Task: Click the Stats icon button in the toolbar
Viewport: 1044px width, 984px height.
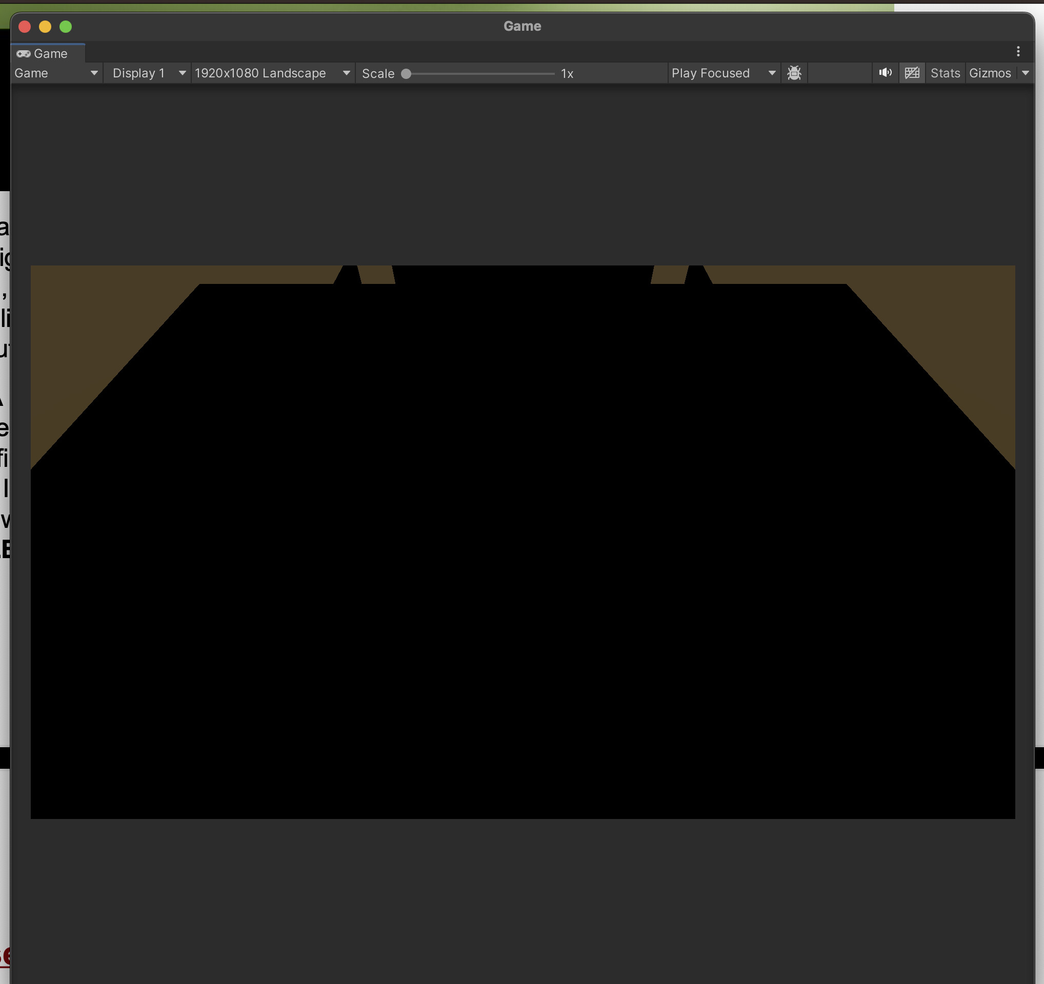Action: (x=945, y=73)
